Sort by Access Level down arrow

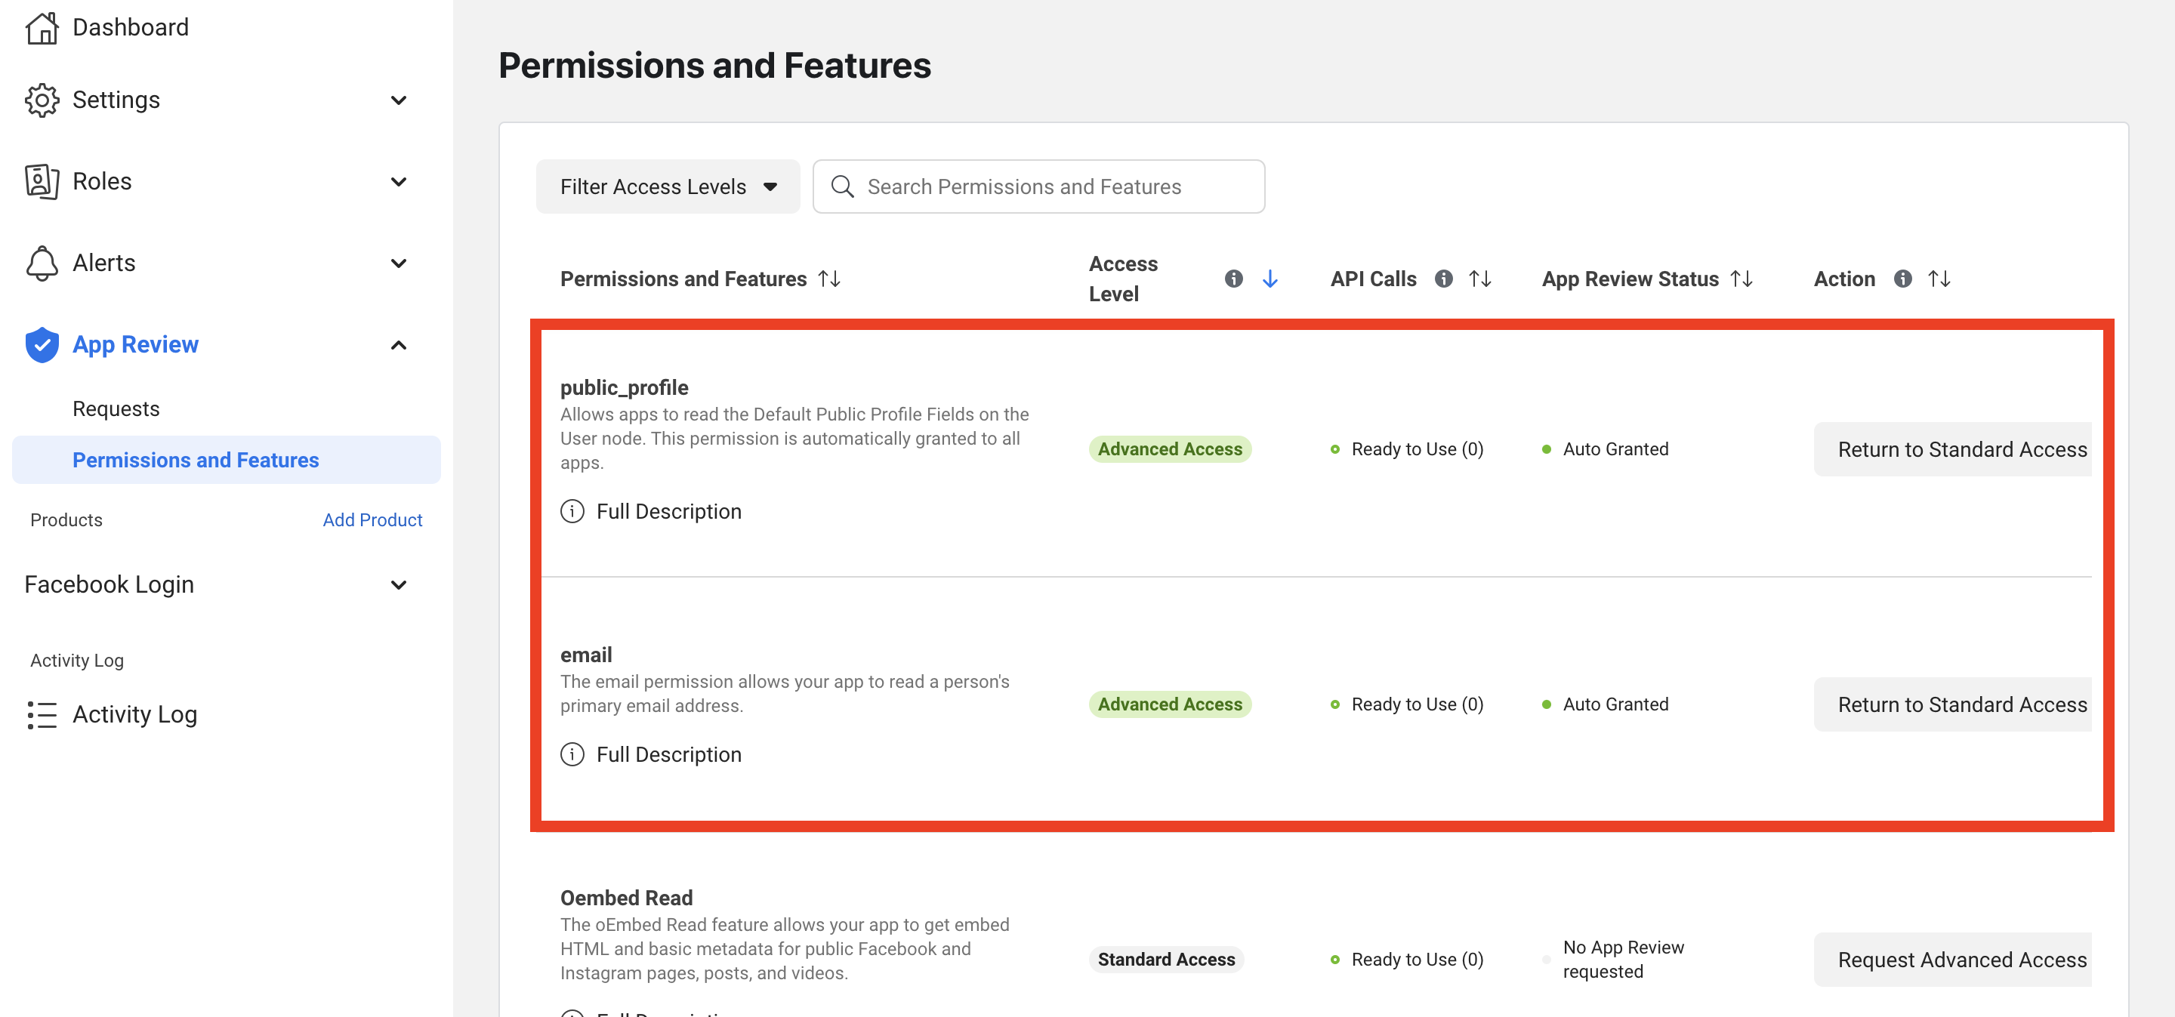(x=1269, y=279)
